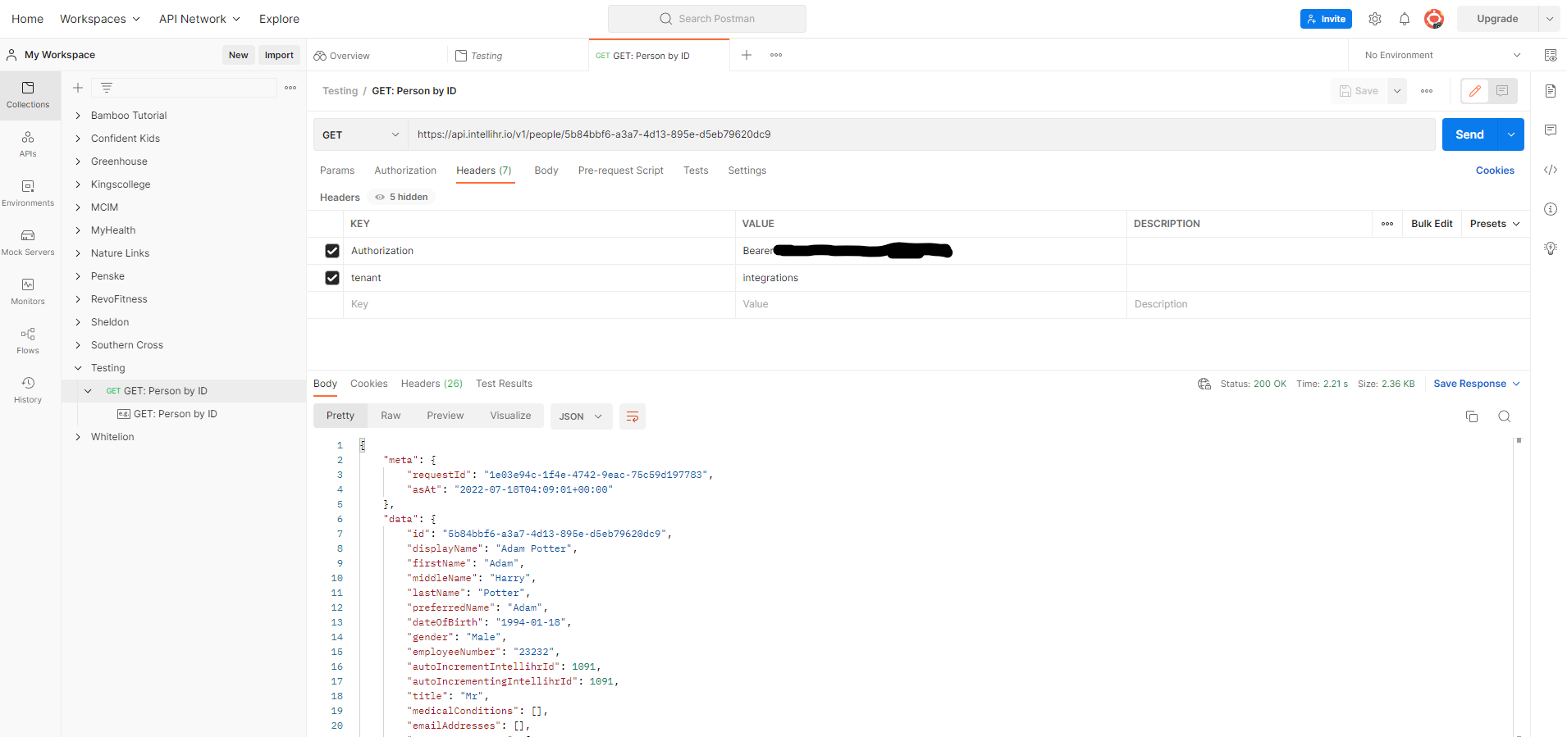The height and width of the screenshot is (737, 1567).
Task: Open the Collections sidebar panel
Action: tap(28, 95)
